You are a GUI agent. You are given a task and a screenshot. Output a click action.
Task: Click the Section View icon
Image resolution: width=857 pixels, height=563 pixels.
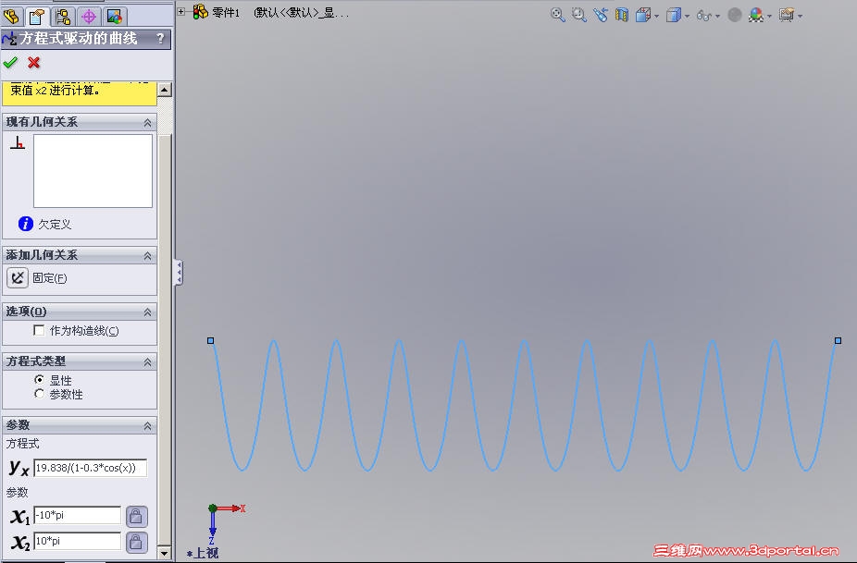(x=621, y=15)
